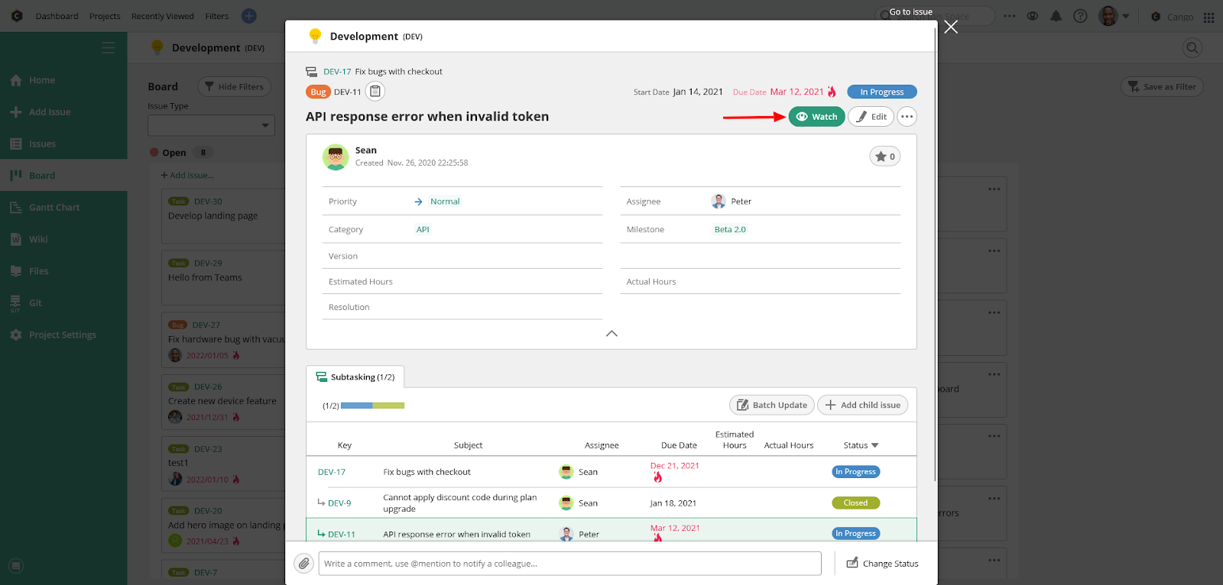Open the In Progress status dropdown

881,92
